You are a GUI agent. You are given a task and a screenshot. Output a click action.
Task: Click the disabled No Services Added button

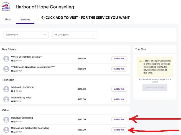click(x=155, y=88)
